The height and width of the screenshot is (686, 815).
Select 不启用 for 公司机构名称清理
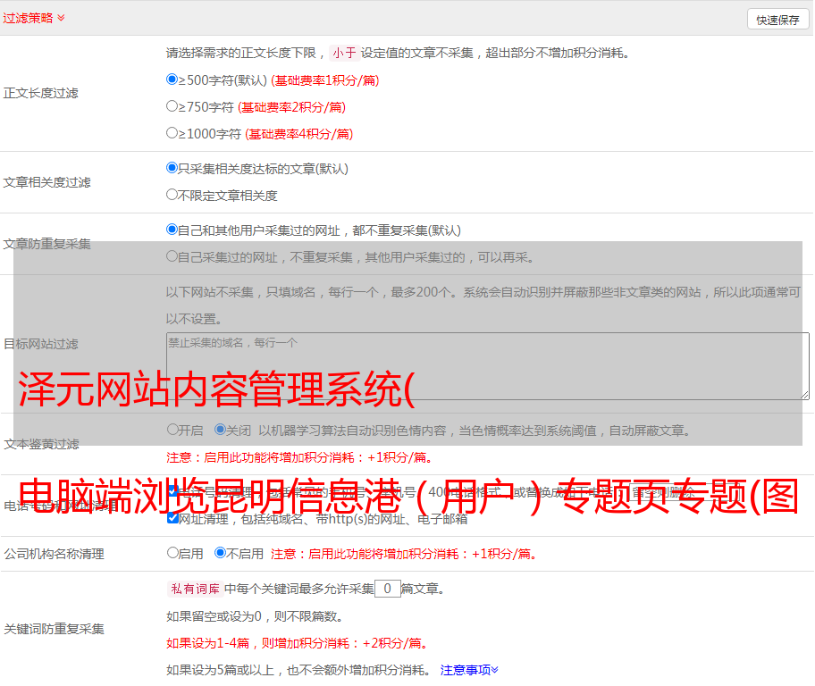(x=220, y=552)
